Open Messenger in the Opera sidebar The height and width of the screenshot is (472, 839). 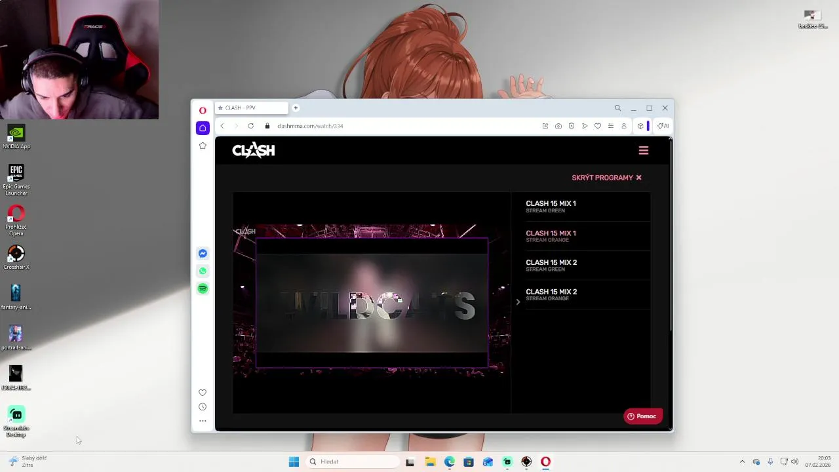(203, 254)
